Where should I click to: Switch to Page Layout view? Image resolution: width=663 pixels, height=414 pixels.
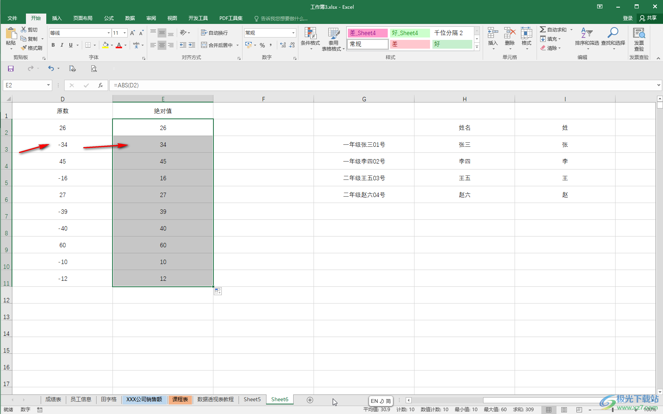pyautogui.click(x=564, y=410)
